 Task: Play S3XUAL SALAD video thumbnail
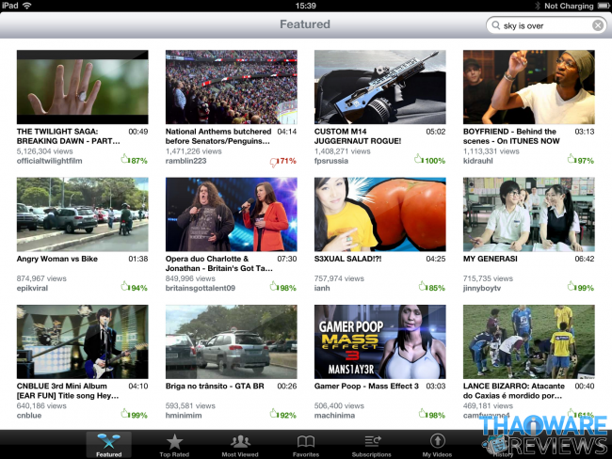[379, 214]
